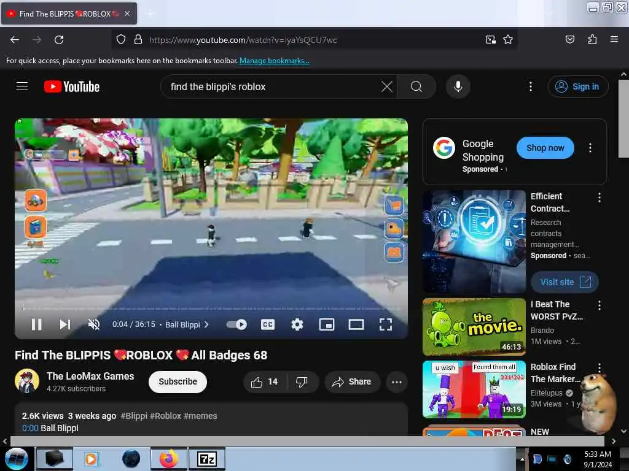This screenshot has width=629, height=471.
Task: Open Google Shopping ad options menu
Action: point(590,148)
